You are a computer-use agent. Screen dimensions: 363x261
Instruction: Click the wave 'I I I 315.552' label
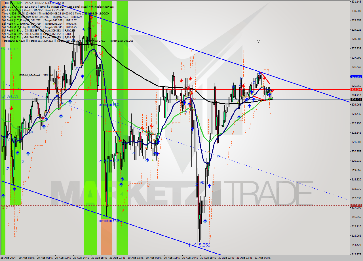pyautogui.click(x=198, y=245)
